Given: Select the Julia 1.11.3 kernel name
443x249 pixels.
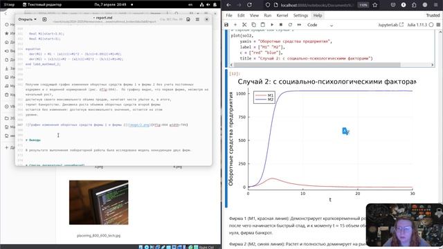Looking at the screenshot, I should (x=417, y=25).
